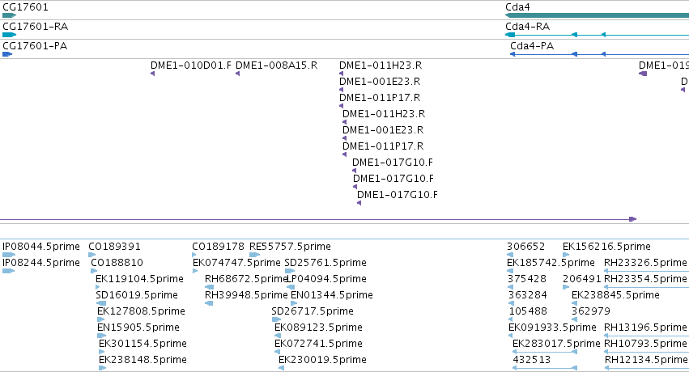
Task: Select the CG17601-PA protein arrow glyph
Action: click(x=7, y=54)
